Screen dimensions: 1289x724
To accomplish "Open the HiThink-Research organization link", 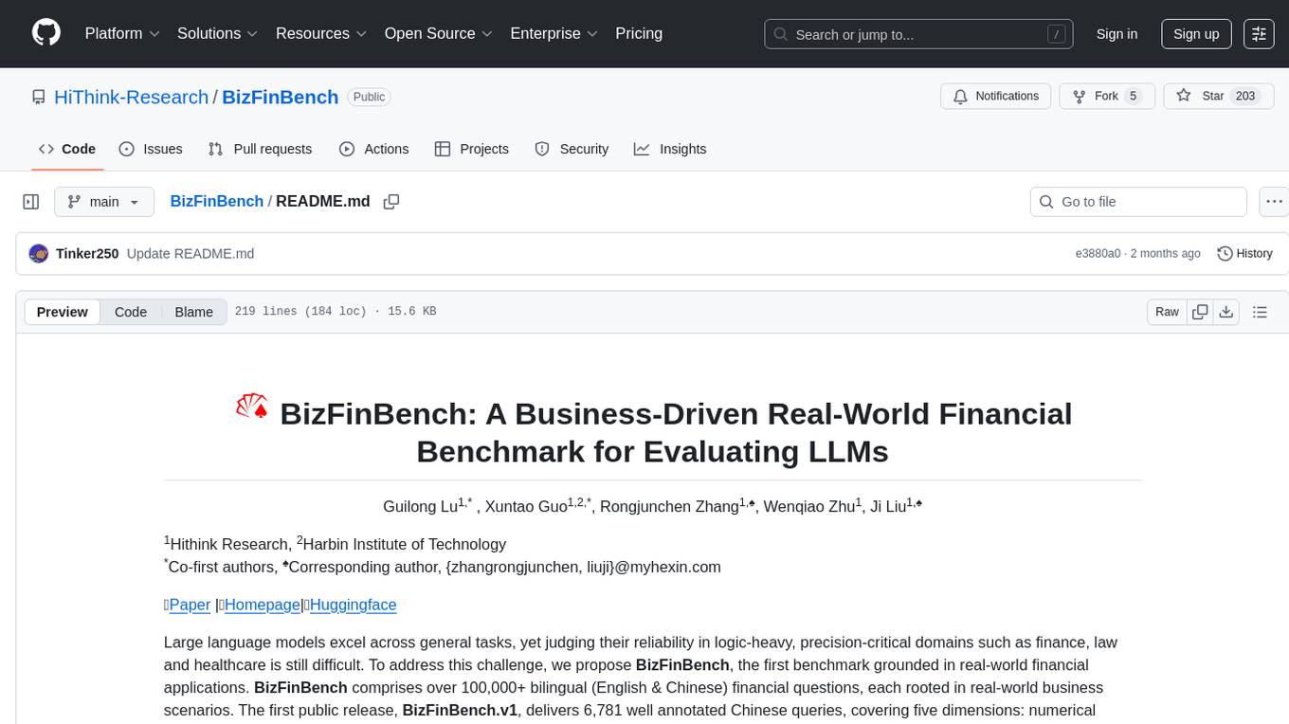I will [131, 98].
